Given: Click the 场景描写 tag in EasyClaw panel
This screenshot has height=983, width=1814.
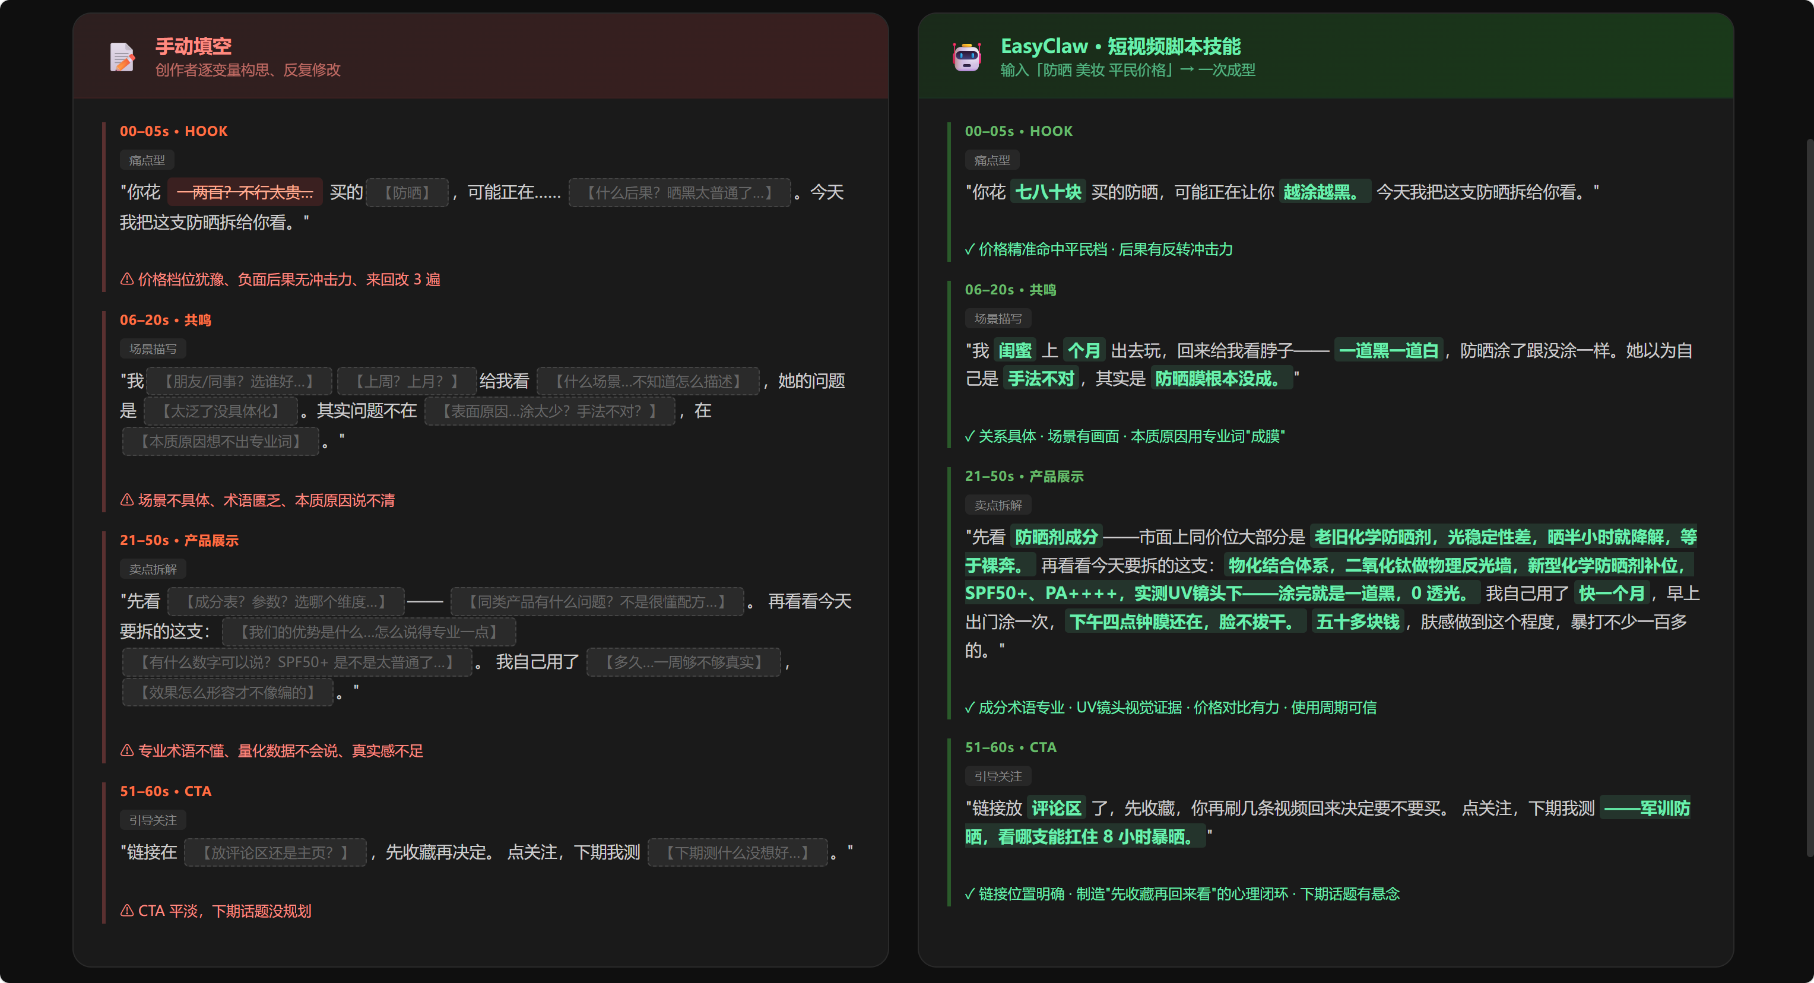Looking at the screenshot, I should [x=998, y=318].
